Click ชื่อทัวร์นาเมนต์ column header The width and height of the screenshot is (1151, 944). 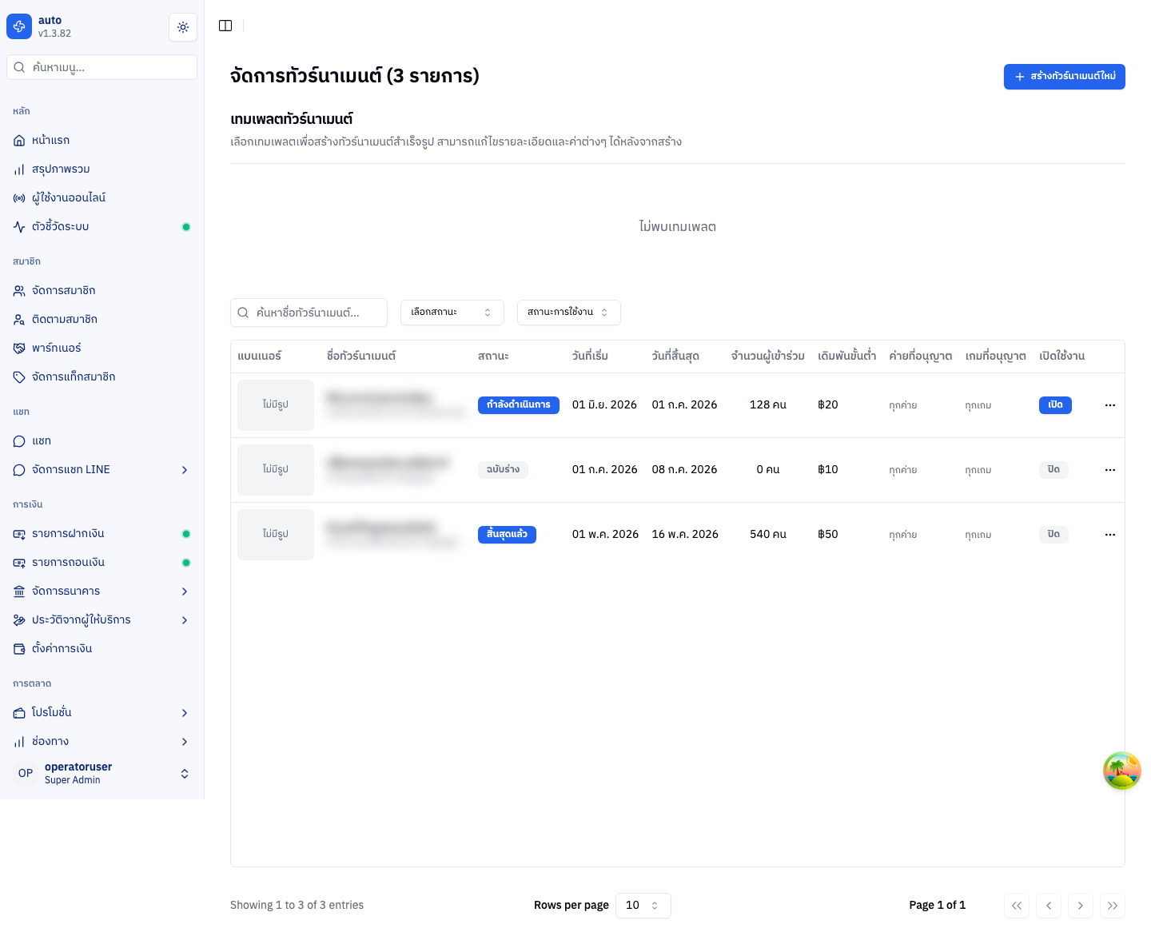pyautogui.click(x=361, y=356)
